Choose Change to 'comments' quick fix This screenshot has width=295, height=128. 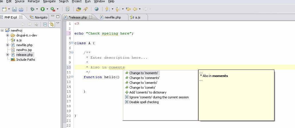pyautogui.click(x=144, y=78)
